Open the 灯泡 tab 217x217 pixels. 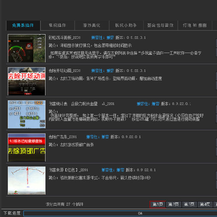point(195,25)
